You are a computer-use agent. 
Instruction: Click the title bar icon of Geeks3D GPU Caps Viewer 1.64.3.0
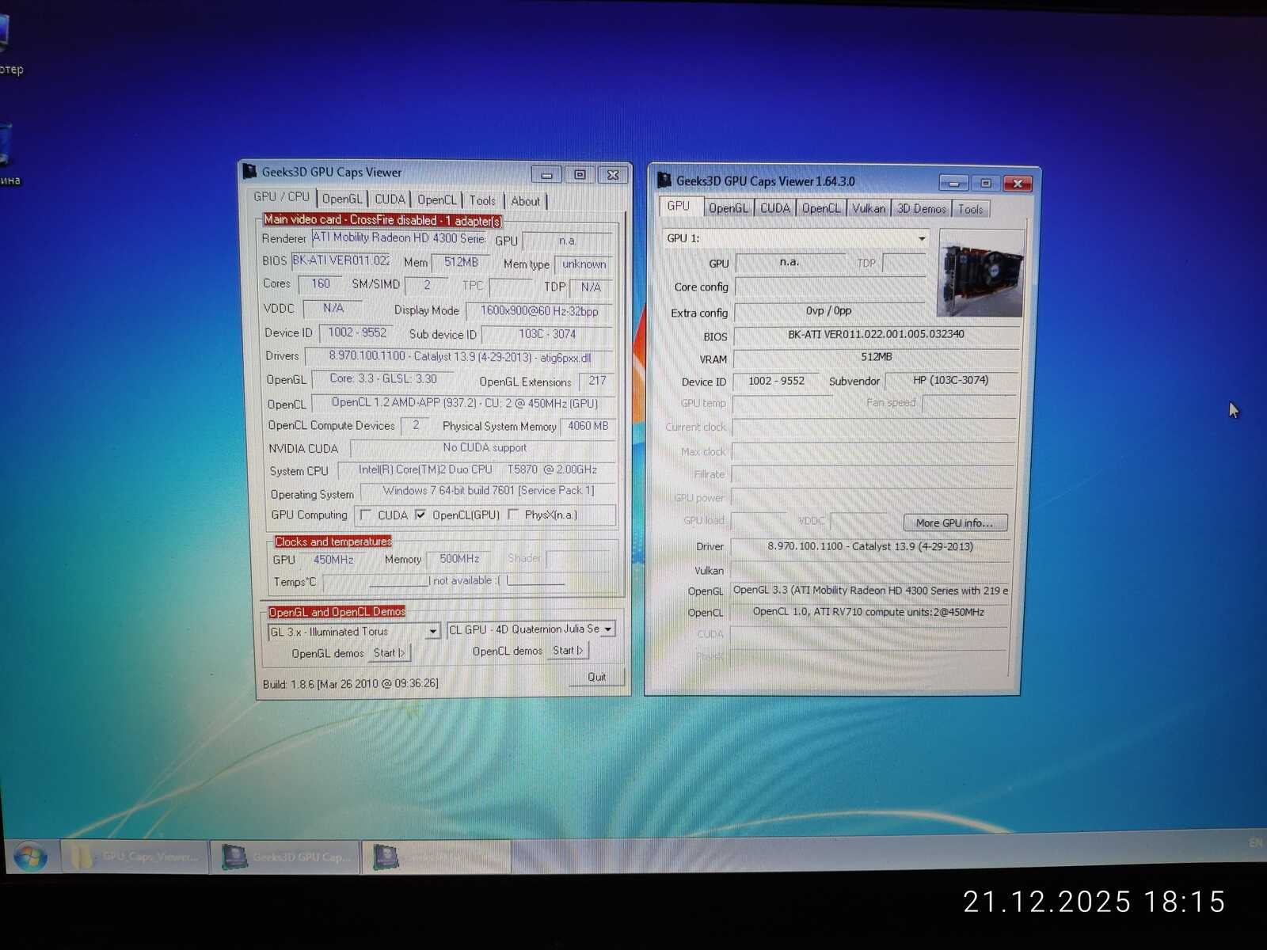(664, 180)
